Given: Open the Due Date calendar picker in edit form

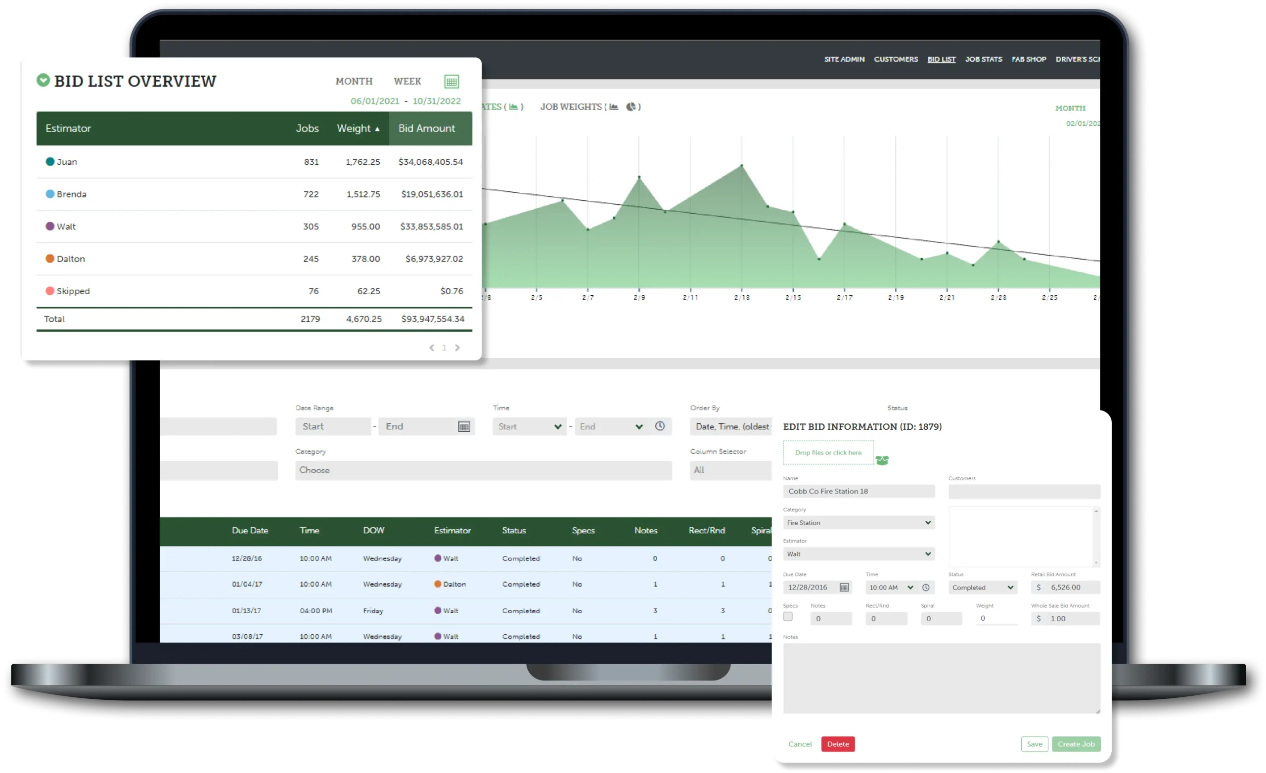Looking at the screenshot, I should click(x=844, y=588).
